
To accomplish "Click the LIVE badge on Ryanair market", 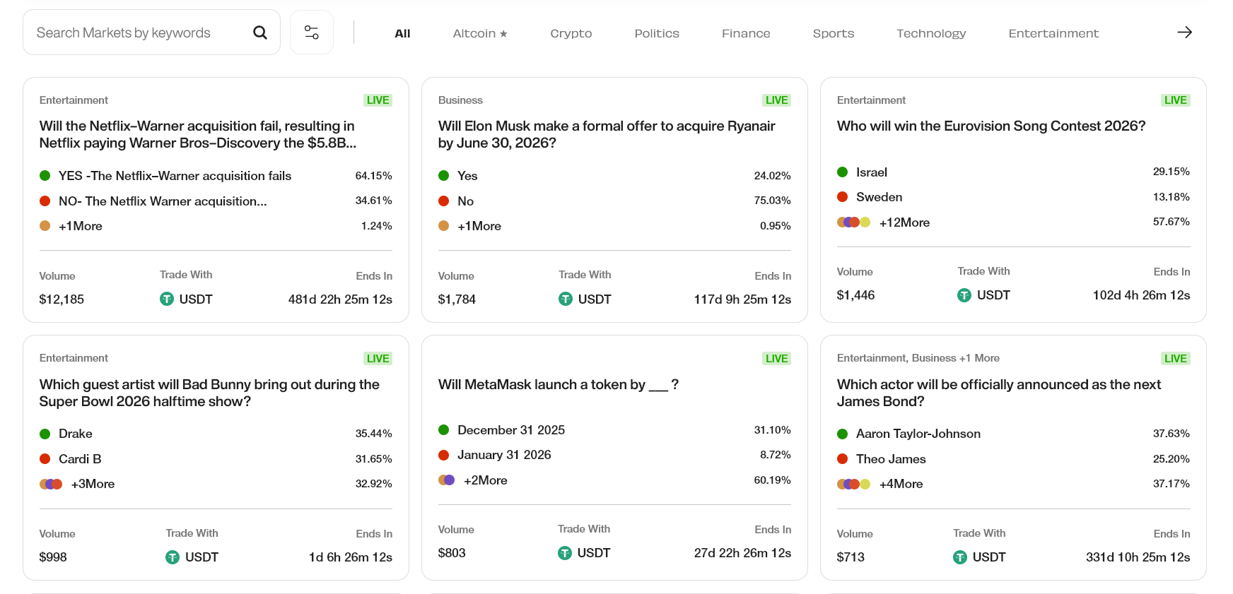I will point(776,100).
